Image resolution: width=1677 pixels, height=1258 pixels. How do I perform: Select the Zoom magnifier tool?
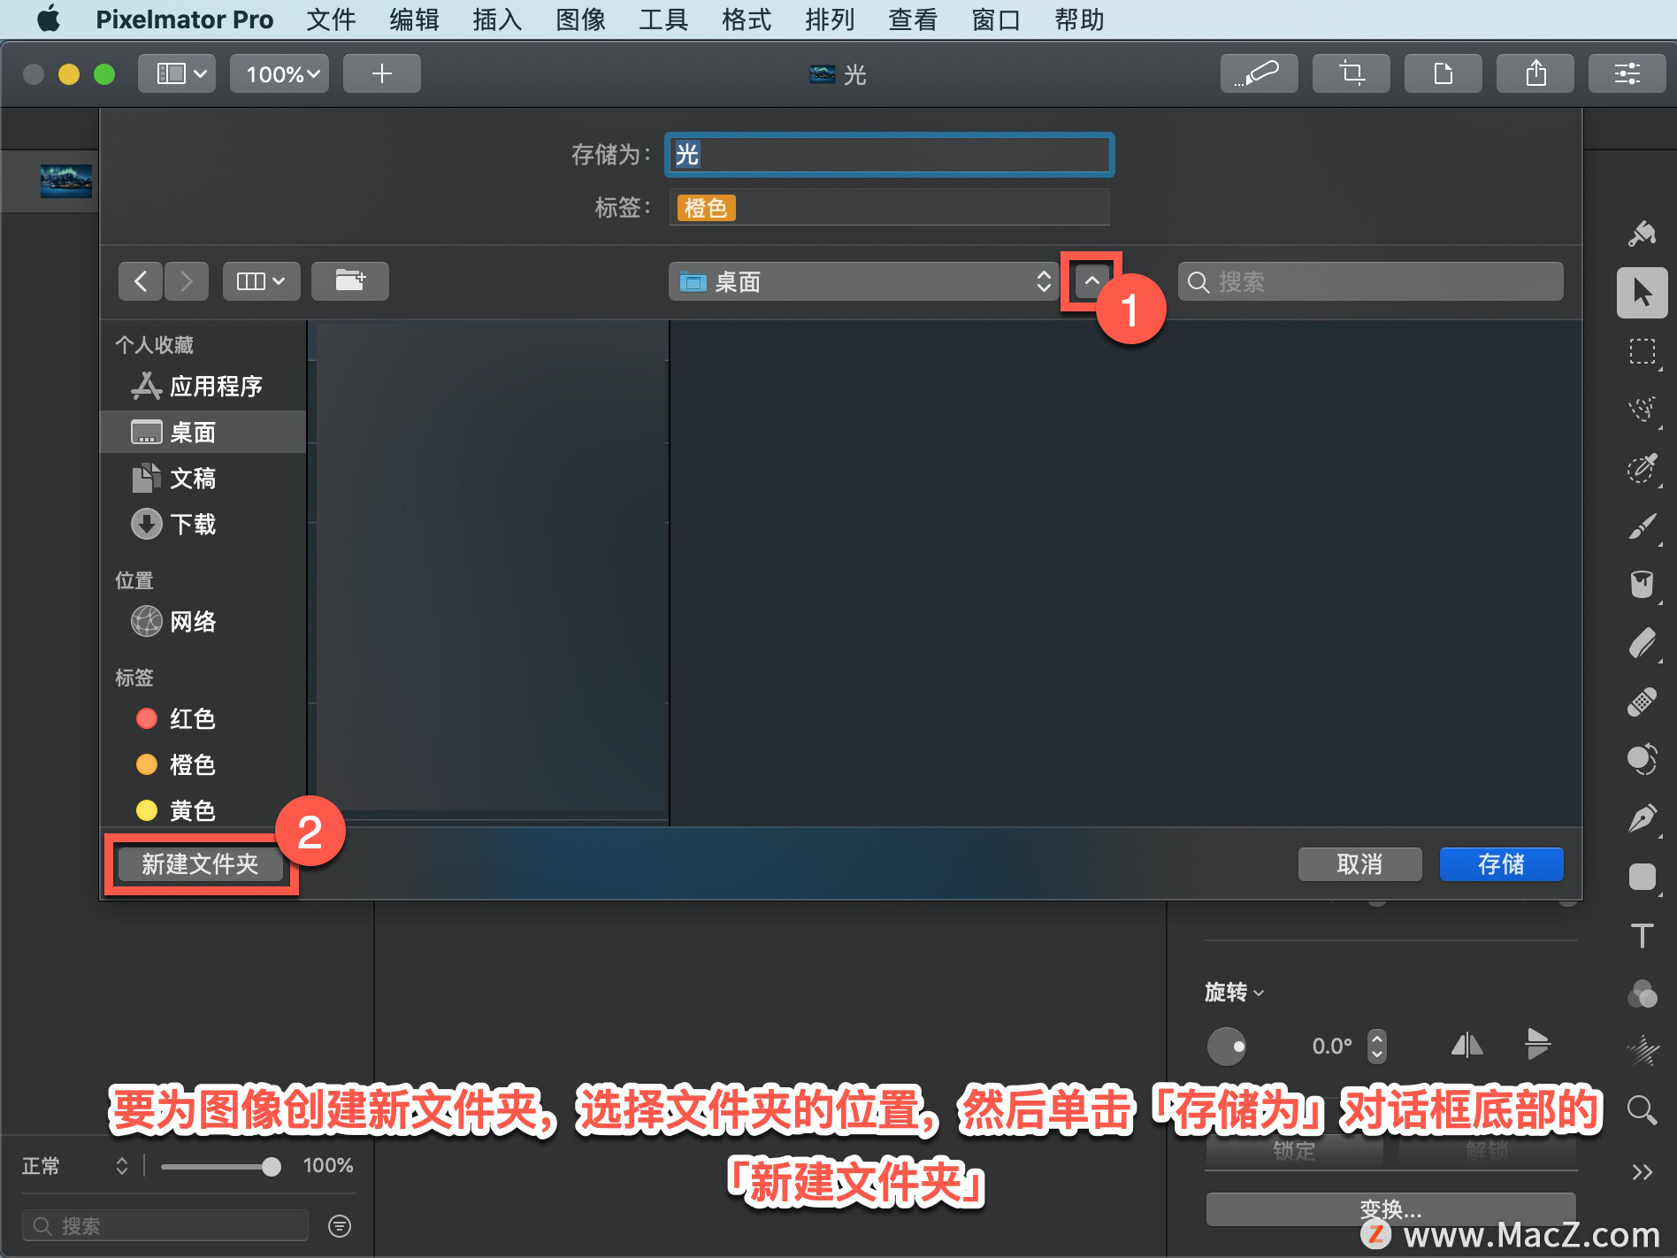pos(1643,1110)
